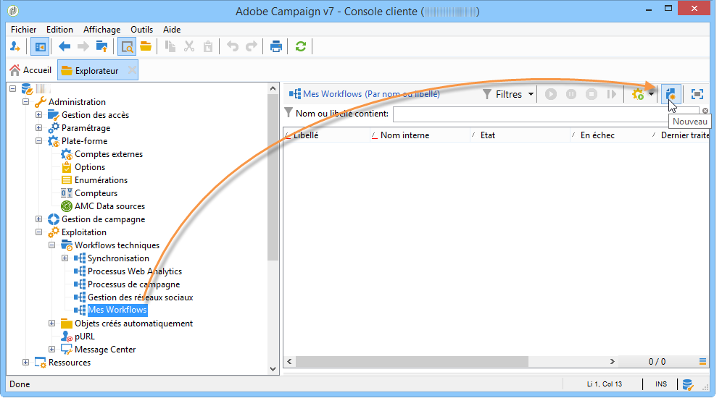Click the Restart workflow icon
This screenshot has width=722, height=406.
coord(612,94)
